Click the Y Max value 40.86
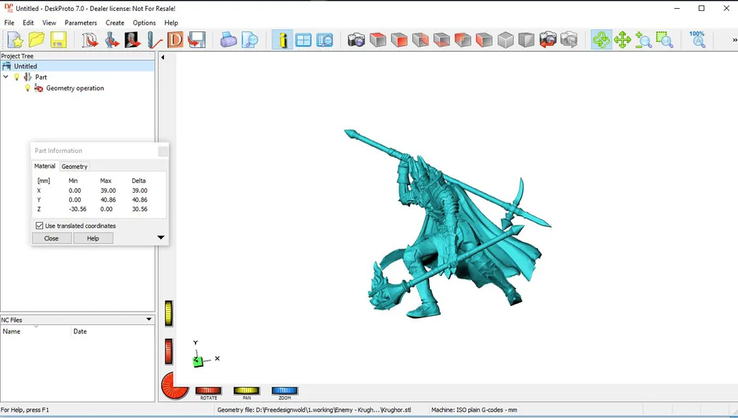Image resolution: width=738 pixels, height=418 pixels. point(108,200)
